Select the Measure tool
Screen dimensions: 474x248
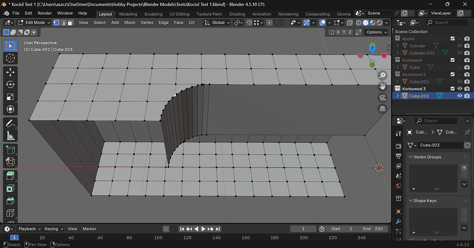tap(10, 136)
